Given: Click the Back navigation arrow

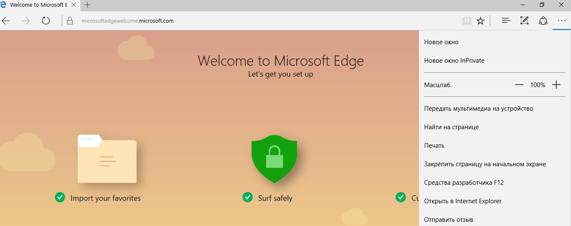Looking at the screenshot, I should tap(6, 21).
